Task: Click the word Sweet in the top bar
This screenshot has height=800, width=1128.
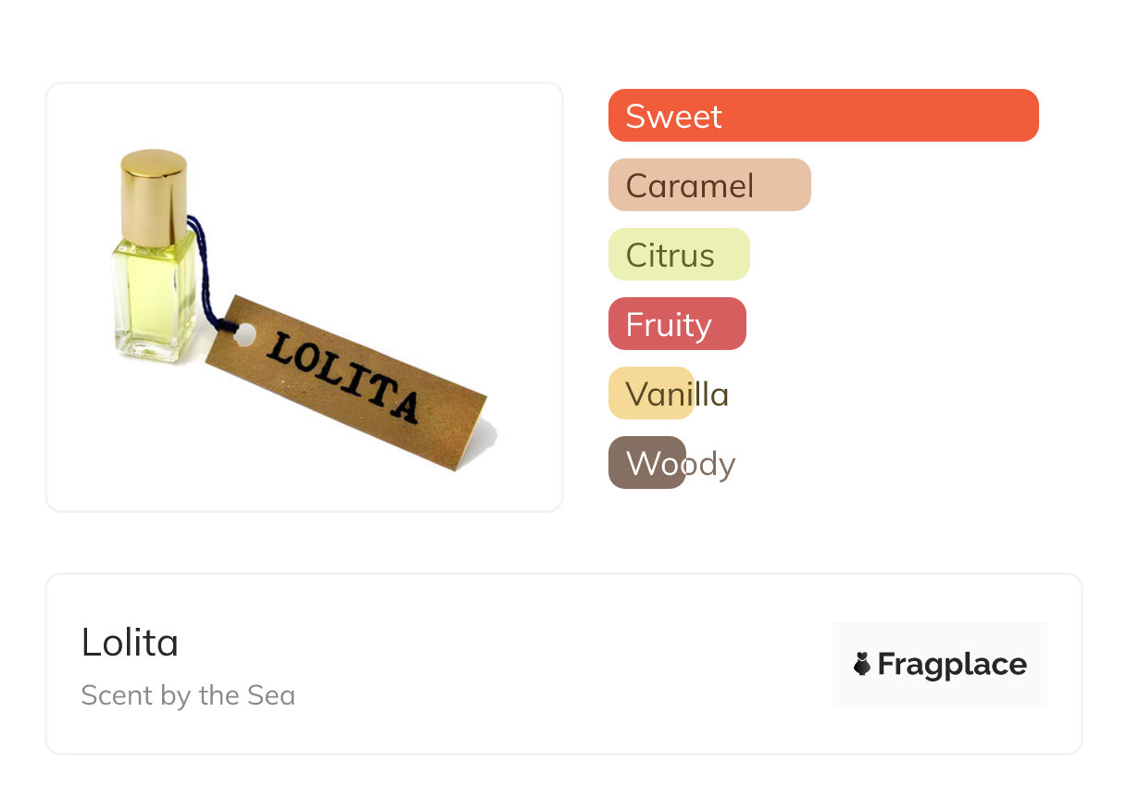Action: 673,116
